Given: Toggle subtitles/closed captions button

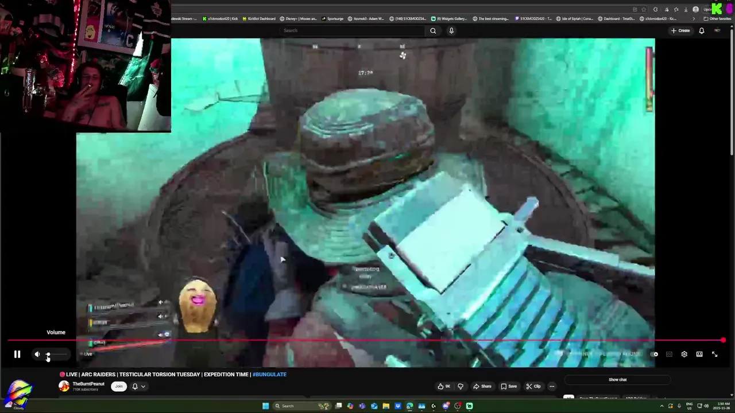Looking at the screenshot, I should coord(669,354).
